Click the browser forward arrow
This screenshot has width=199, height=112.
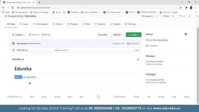coord(8,7)
